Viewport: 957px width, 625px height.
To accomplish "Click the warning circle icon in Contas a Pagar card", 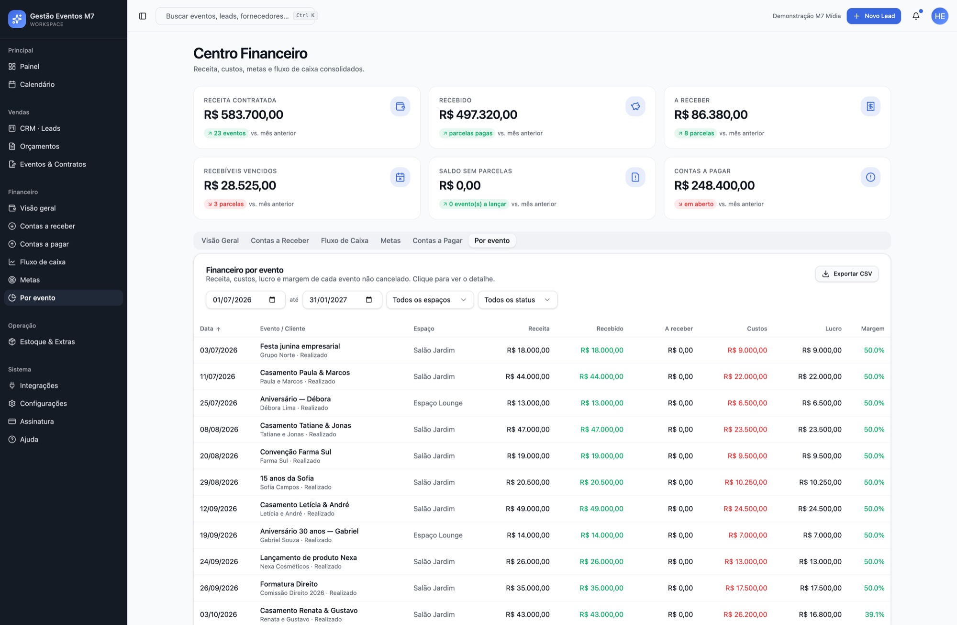I will tap(871, 177).
